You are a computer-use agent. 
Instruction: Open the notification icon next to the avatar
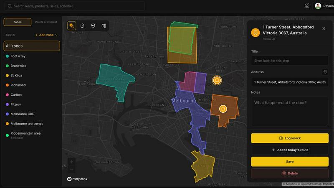(307, 6)
